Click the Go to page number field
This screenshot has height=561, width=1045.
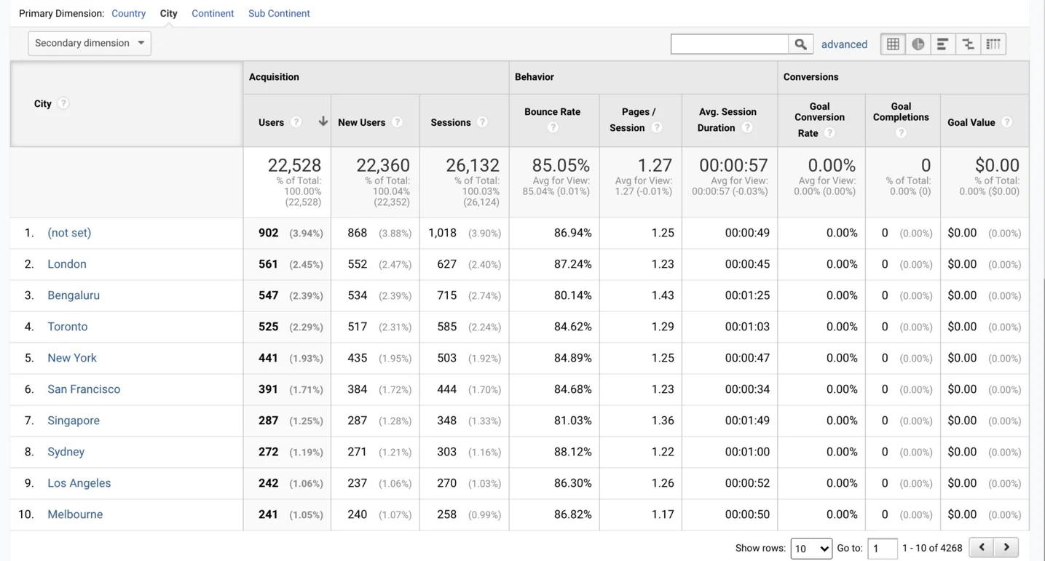(x=882, y=548)
